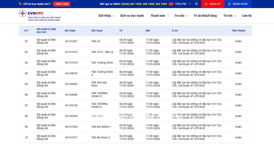
Task: Click the search magnifier icon
Action: point(196,4)
